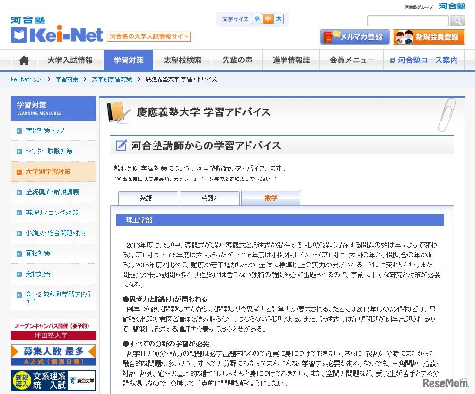Open the メルマガ登録 registration button with mail icon
The height and width of the screenshot is (394, 475).
click(x=354, y=36)
